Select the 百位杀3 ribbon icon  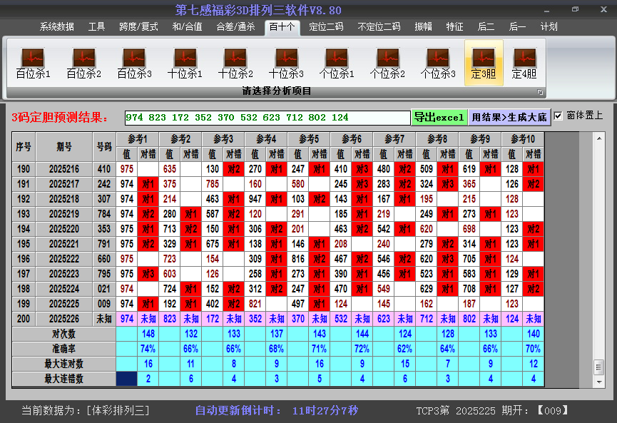pos(134,63)
